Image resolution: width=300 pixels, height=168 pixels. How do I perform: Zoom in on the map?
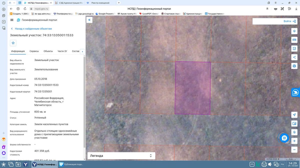(294, 141)
